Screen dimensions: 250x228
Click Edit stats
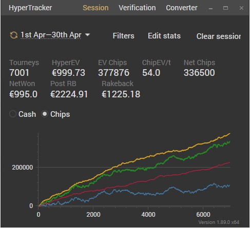pyautogui.click(x=164, y=36)
